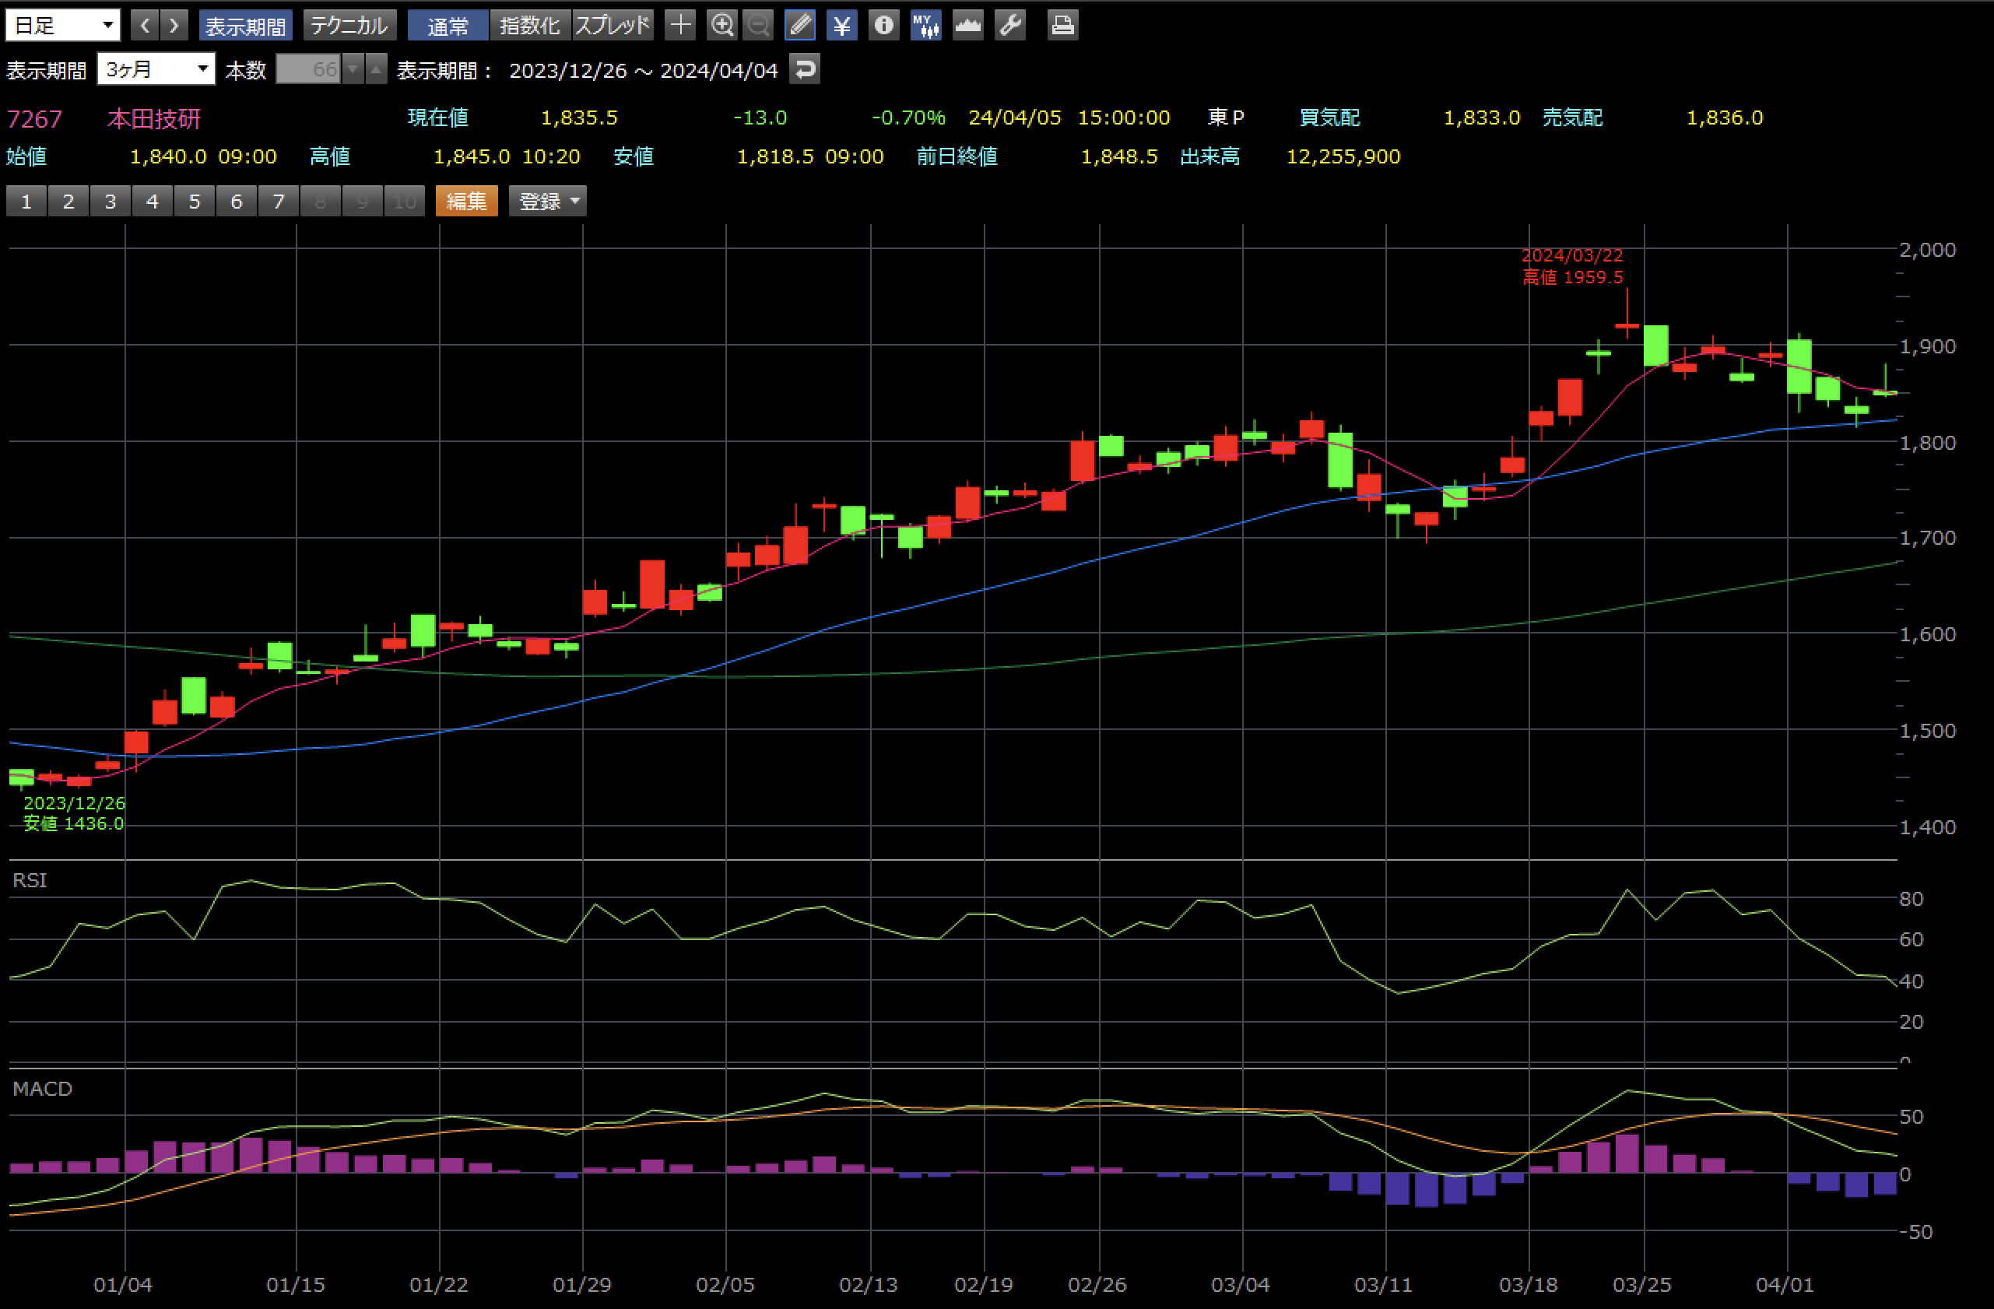The width and height of the screenshot is (1994, 1309).
Task: Open the 登録 dropdown arrow
Action: point(574,201)
